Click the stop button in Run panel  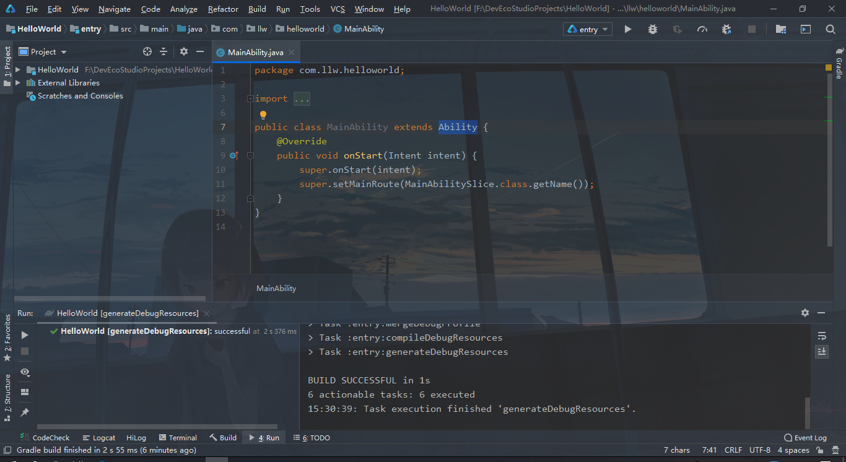[x=25, y=351]
